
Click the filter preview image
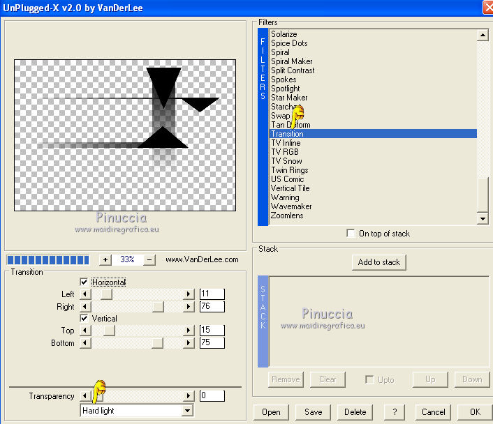(x=125, y=135)
